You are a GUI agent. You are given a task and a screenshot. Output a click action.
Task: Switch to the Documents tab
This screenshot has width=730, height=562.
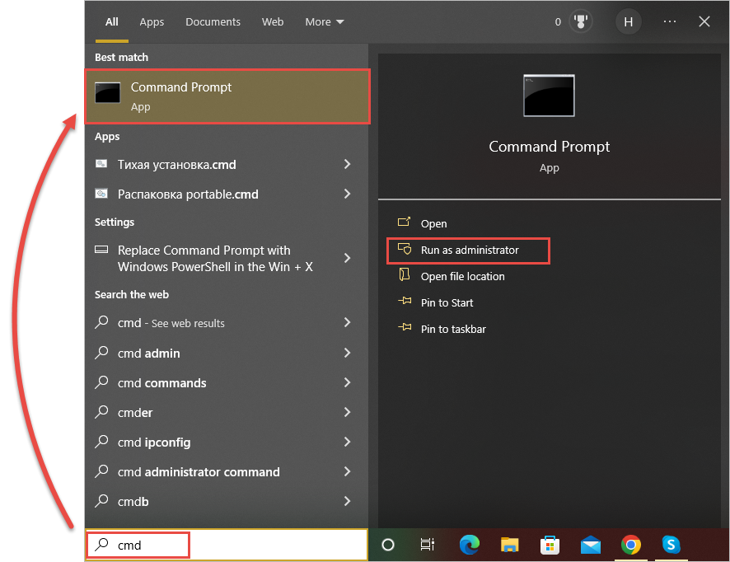coord(213,22)
